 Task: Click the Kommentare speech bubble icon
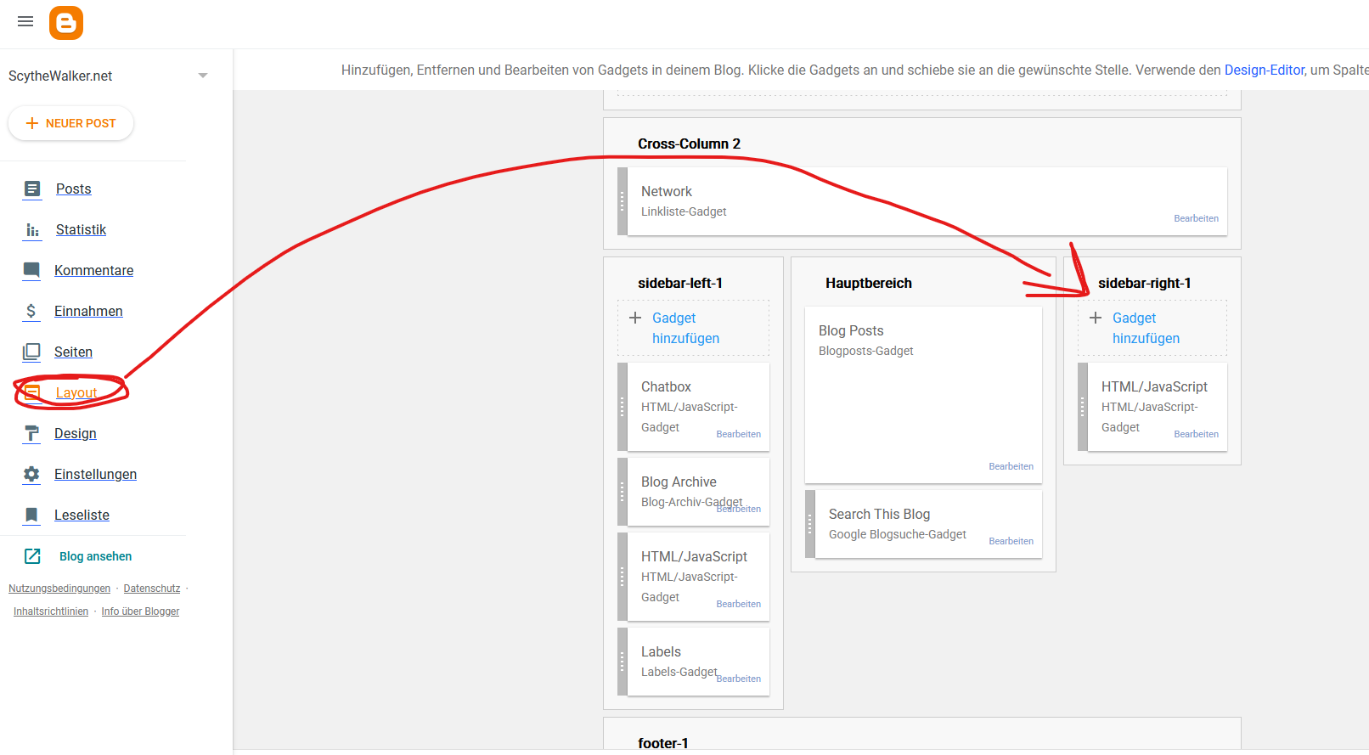point(32,270)
